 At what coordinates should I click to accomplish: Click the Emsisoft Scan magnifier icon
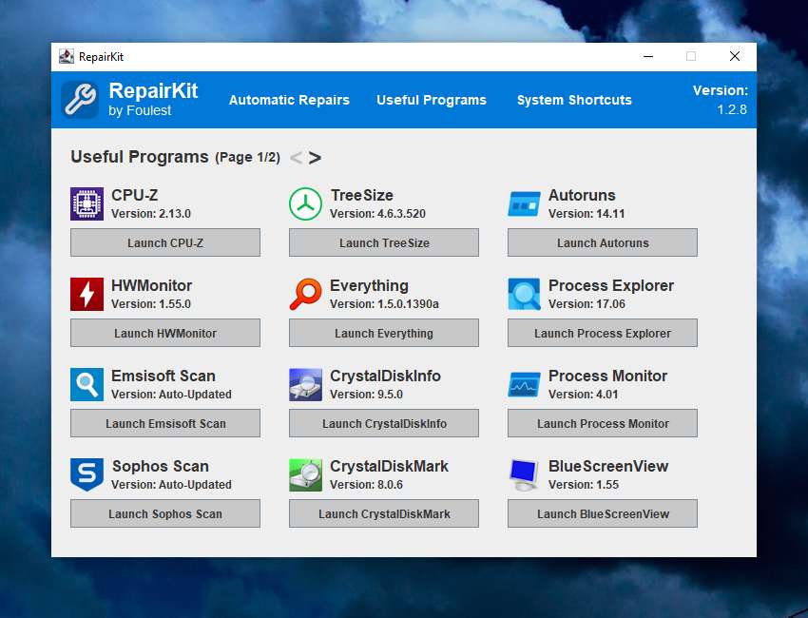[87, 384]
